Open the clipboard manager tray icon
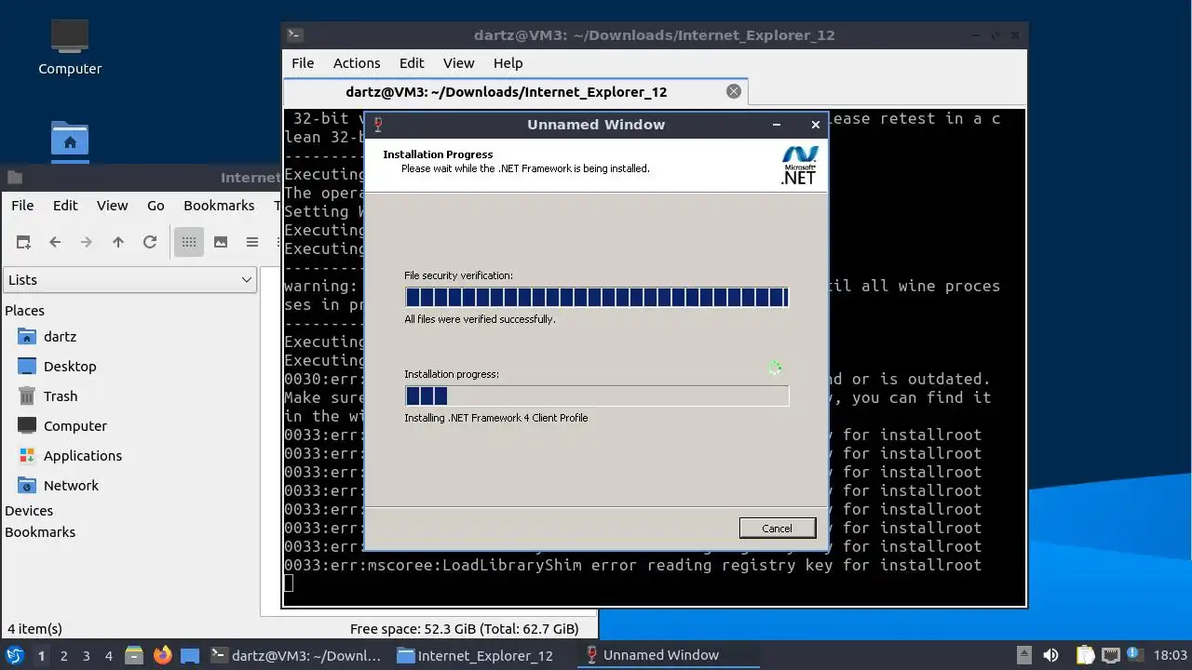Screen dimensions: 1192x670 (1086, 655)
